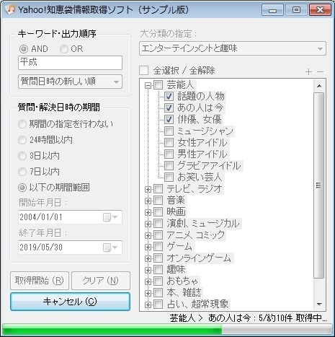The image size is (335, 337).
Task: Open 質問日時の新しい順 sort dropdown
Action: [70, 82]
